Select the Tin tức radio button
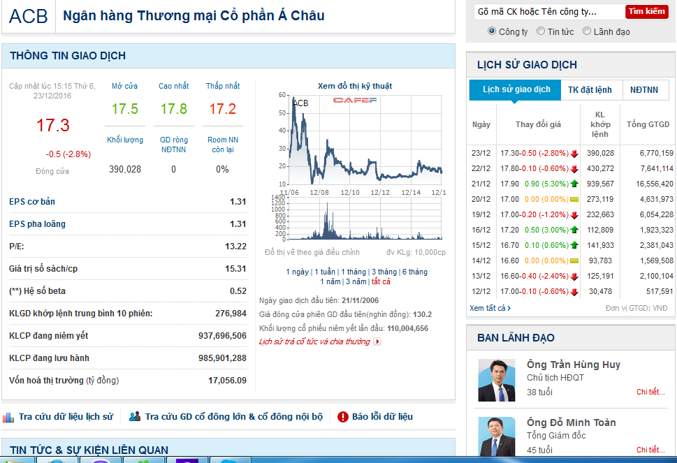The width and height of the screenshot is (677, 463). [x=541, y=31]
